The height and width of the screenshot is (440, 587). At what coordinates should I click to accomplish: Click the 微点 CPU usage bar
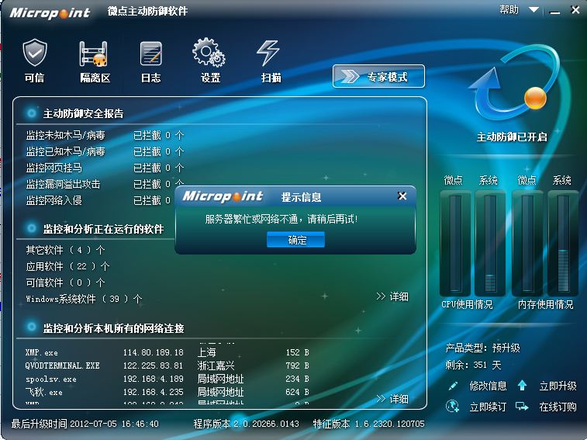[455, 243]
